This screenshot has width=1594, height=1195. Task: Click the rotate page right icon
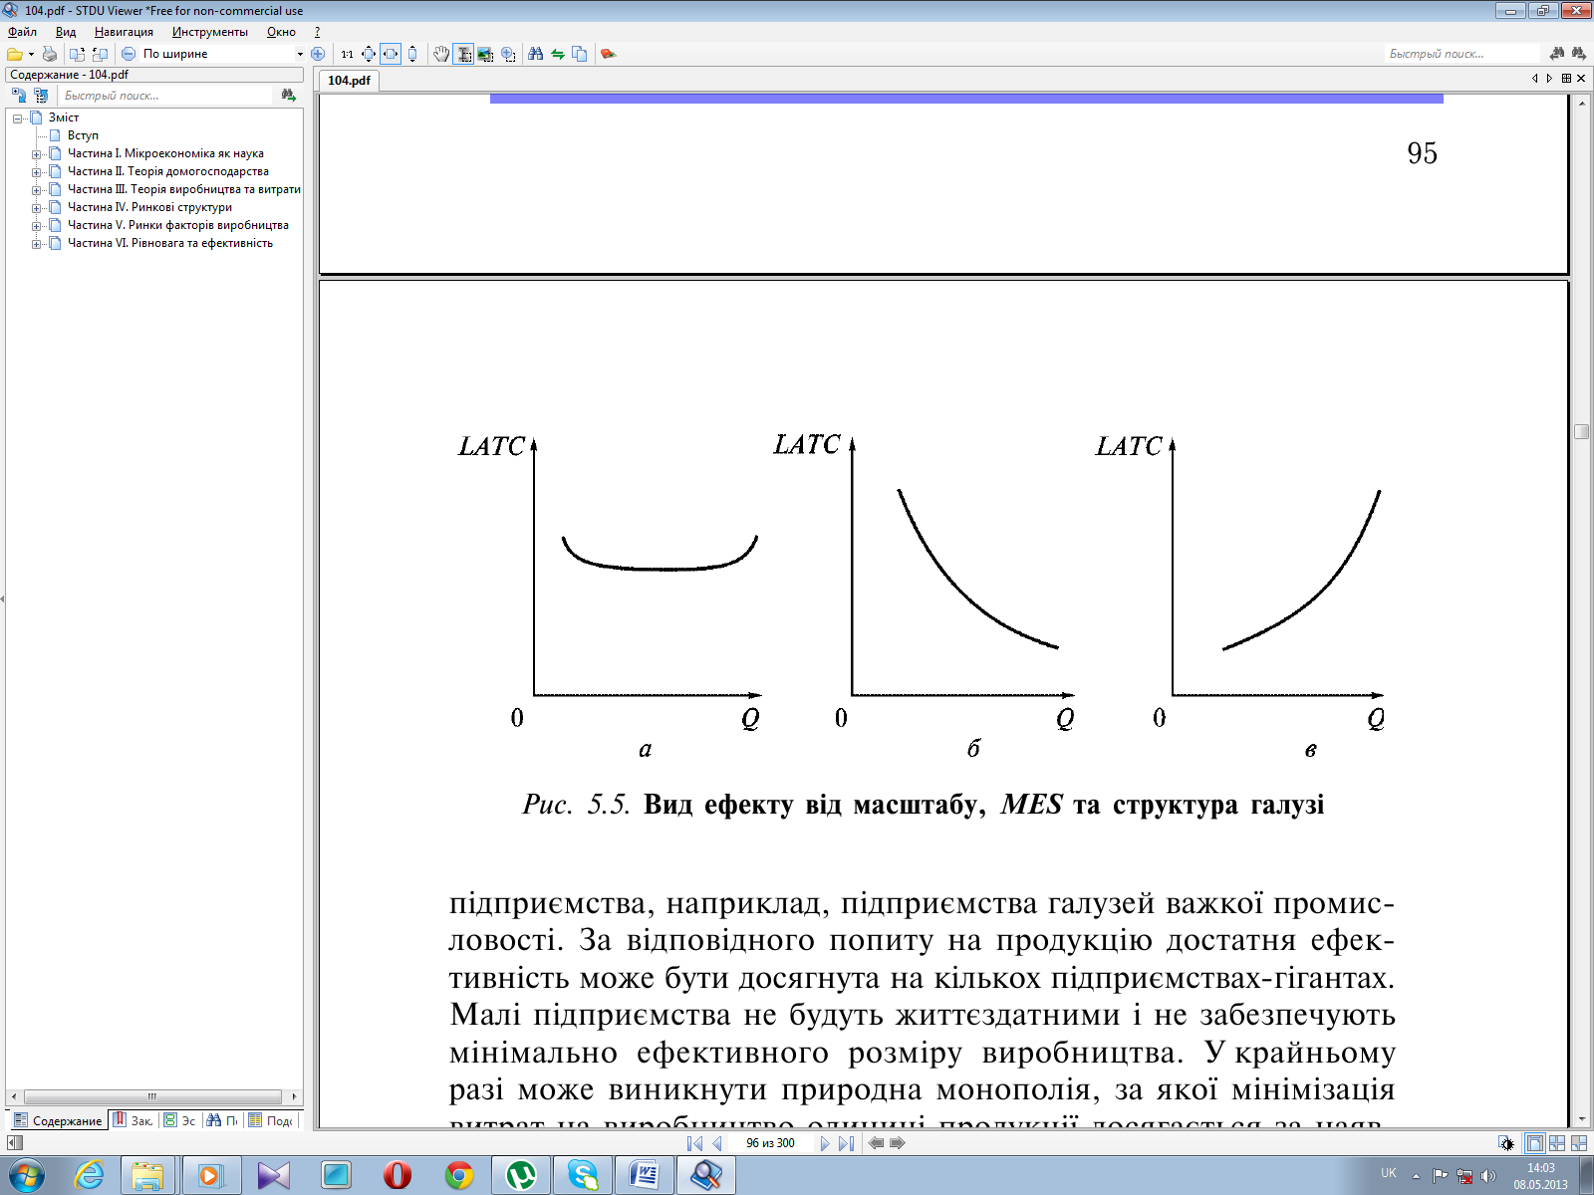tap(100, 54)
